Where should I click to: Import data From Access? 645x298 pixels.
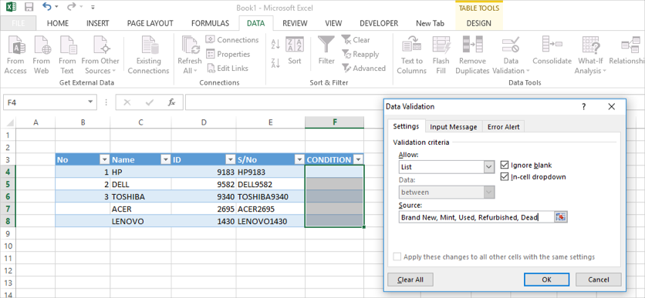(15, 55)
